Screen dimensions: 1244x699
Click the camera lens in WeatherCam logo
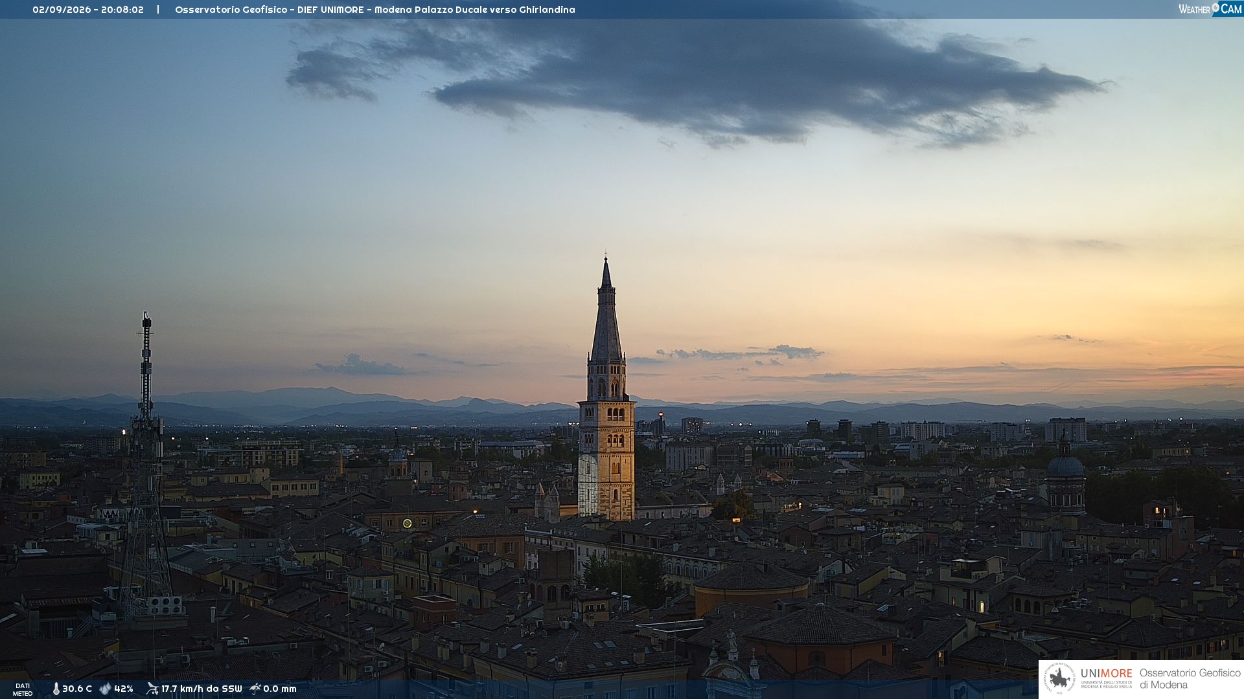1215,8
